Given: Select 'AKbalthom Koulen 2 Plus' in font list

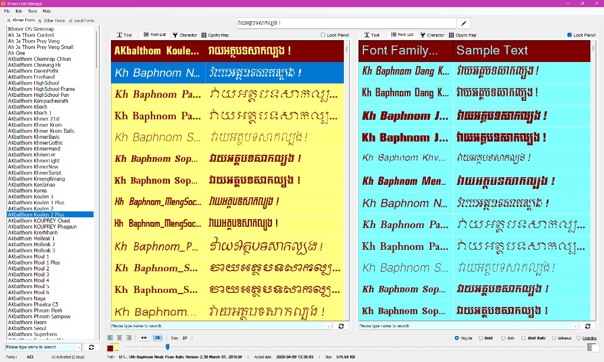Looking at the screenshot, I should tap(50, 215).
